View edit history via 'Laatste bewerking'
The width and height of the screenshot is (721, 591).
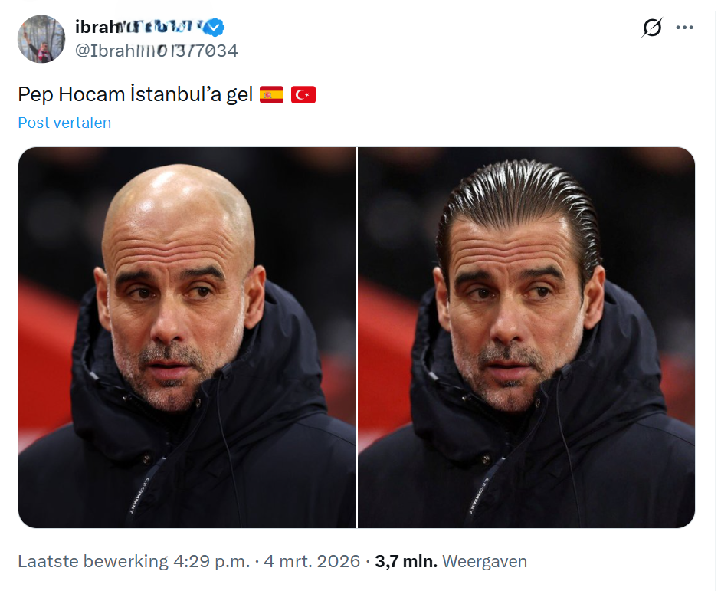93,562
